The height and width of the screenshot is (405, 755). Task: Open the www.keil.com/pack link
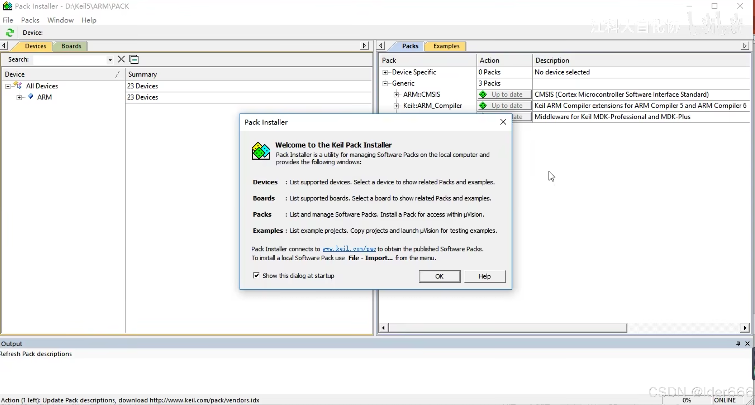349,249
